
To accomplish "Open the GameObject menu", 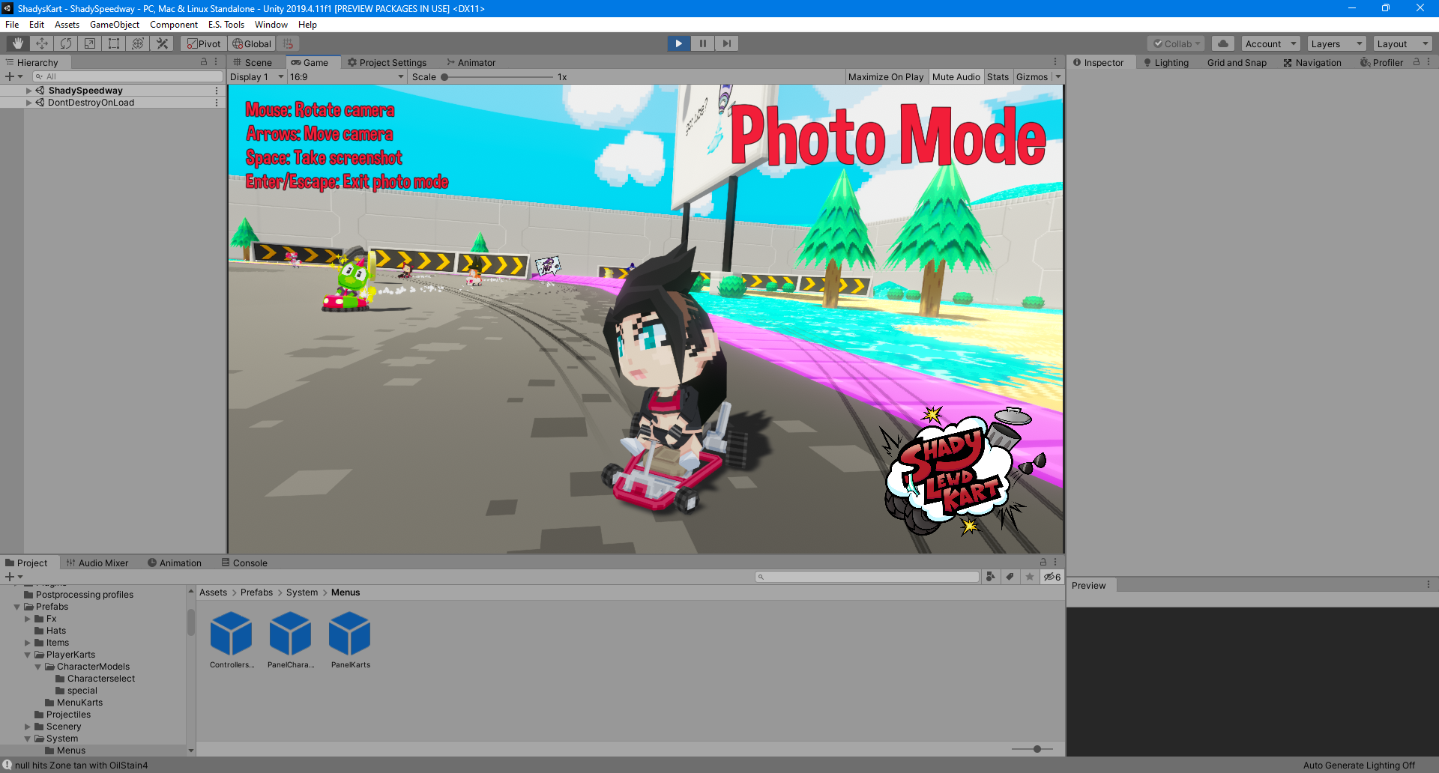I will point(115,24).
